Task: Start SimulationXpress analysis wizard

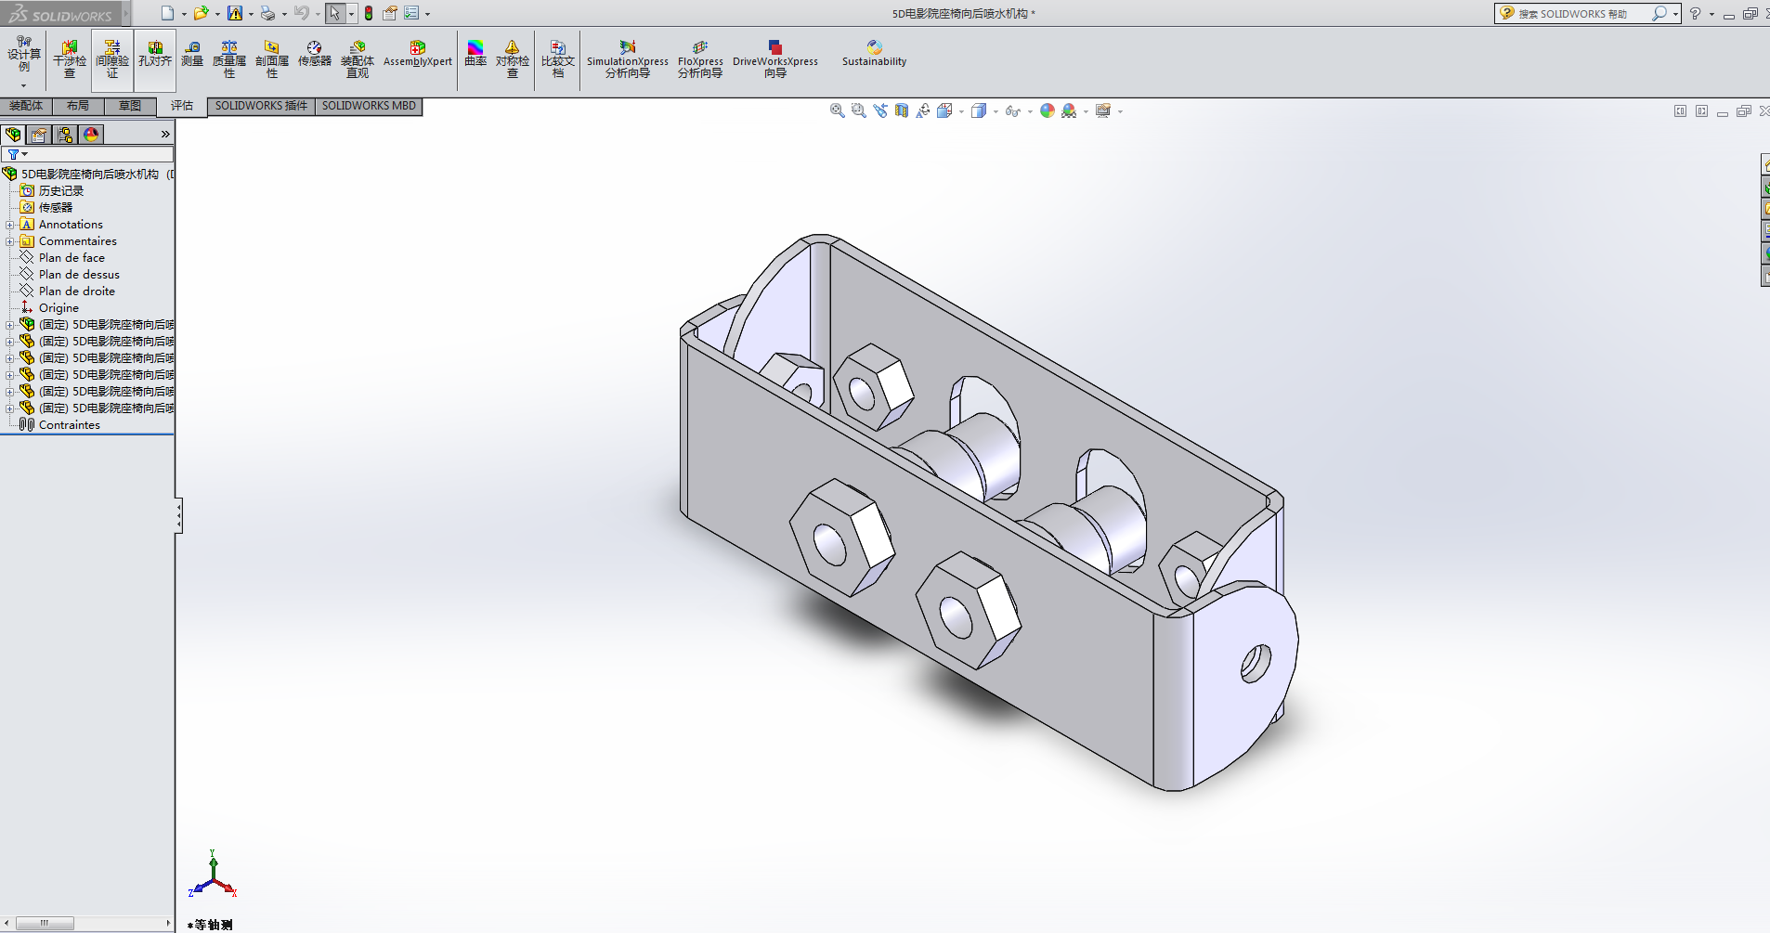Action: click(628, 59)
